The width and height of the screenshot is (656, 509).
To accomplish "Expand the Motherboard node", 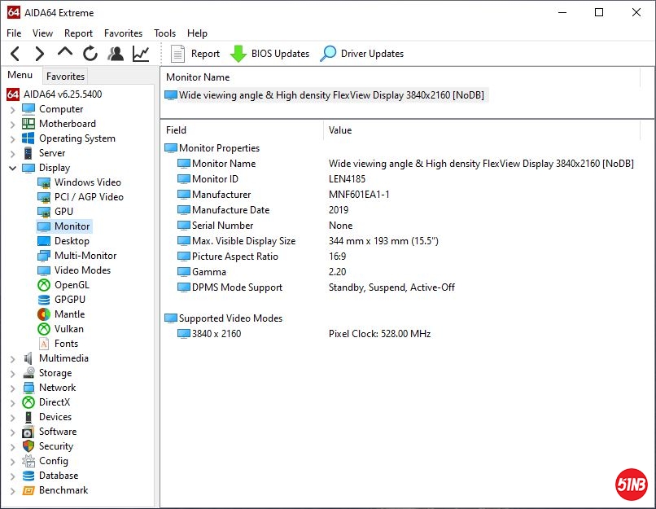I will [12, 125].
